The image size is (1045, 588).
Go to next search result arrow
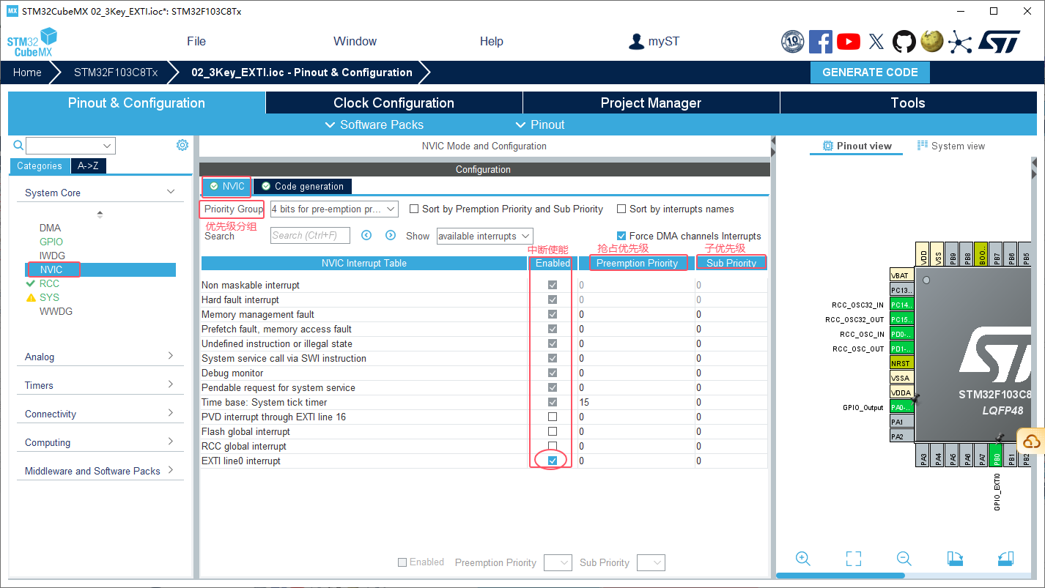click(391, 235)
